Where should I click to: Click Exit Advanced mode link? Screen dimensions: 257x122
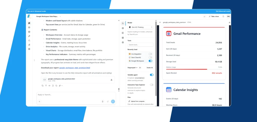(223, 11)
